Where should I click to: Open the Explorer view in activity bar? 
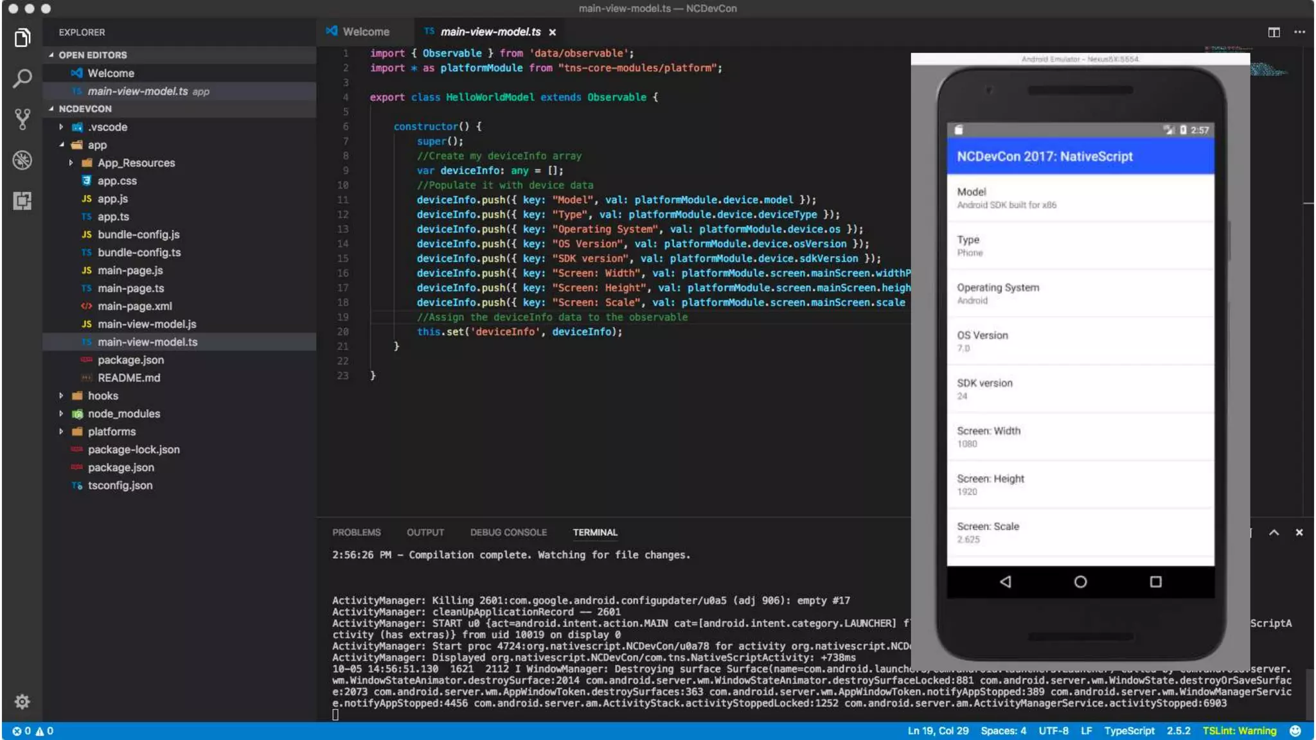[x=22, y=38]
